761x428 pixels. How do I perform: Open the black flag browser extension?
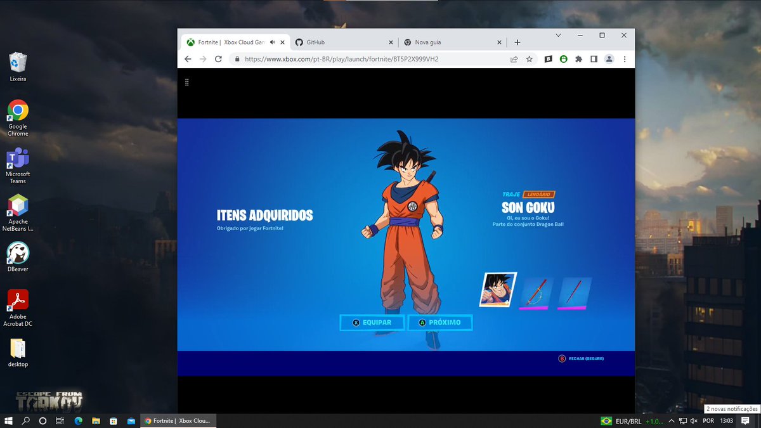[x=548, y=59]
